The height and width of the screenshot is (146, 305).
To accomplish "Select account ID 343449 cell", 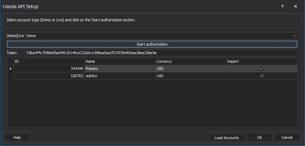I will [x=49, y=69].
